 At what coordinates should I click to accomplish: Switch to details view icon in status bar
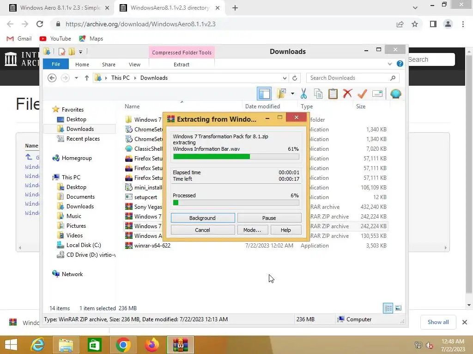tap(388, 308)
